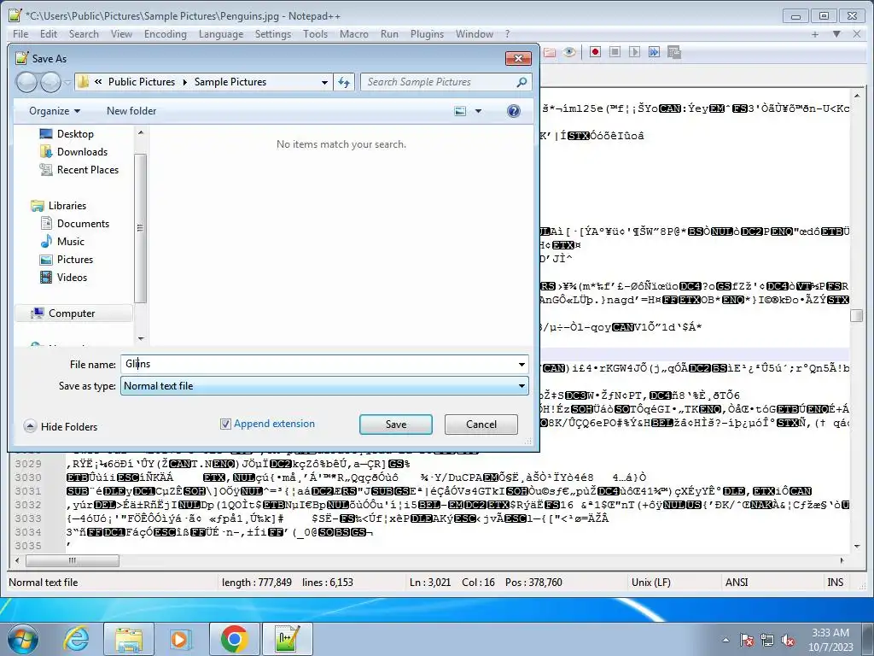Image resolution: width=874 pixels, height=656 pixels.
Task: Click the Save button
Action: click(396, 425)
